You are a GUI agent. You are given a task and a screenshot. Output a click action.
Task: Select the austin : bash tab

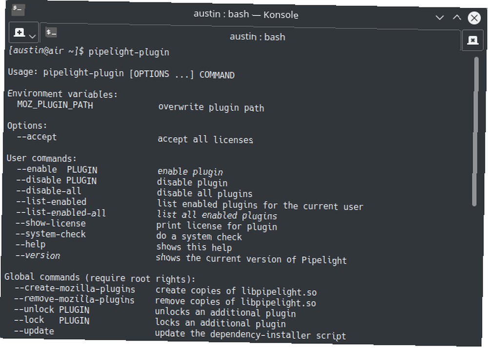coord(250,36)
